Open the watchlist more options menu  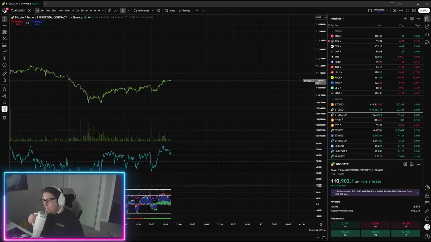[x=418, y=18]
